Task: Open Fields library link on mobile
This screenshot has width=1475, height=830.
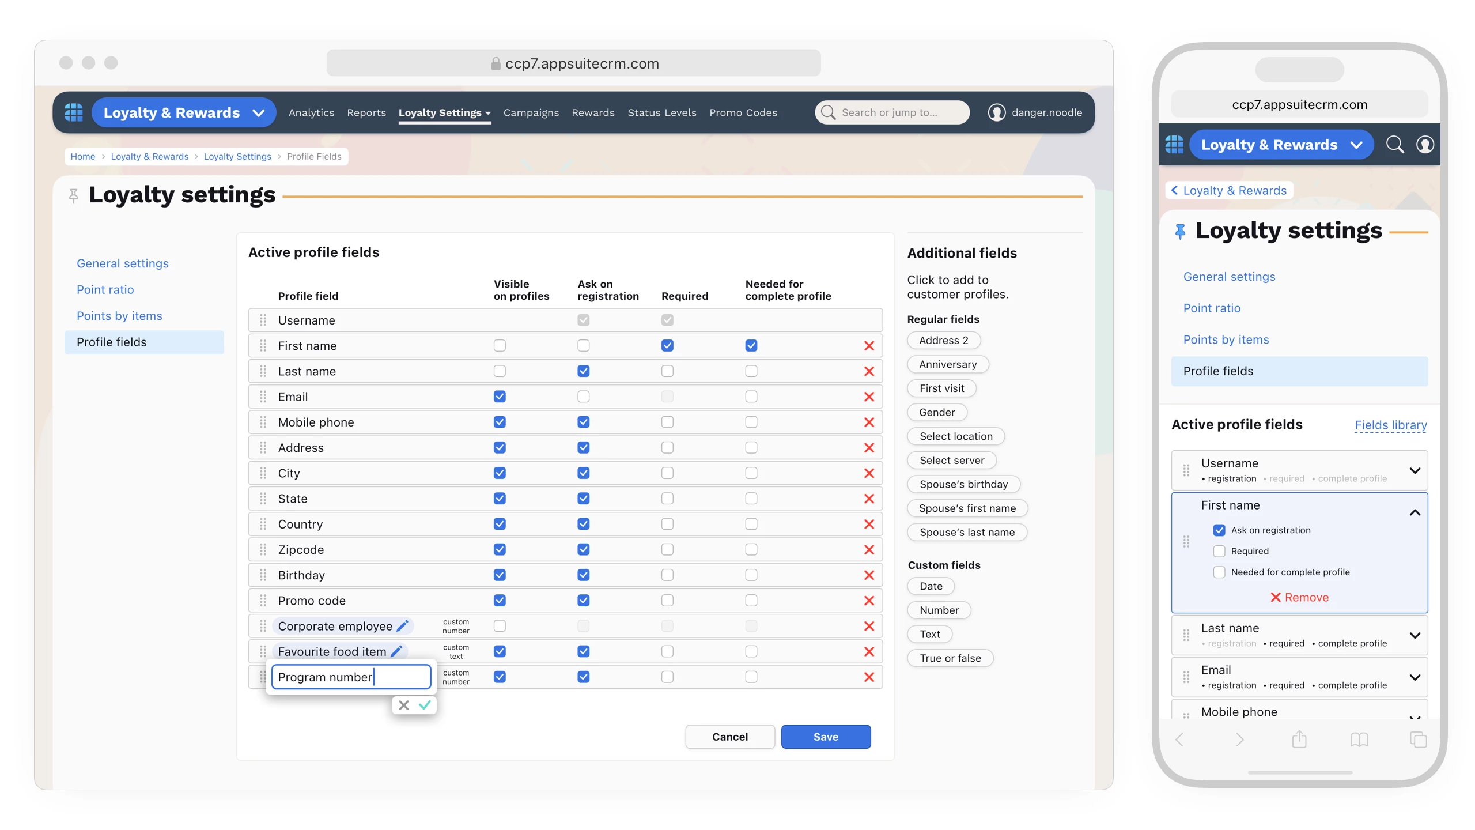Action: tap(1390, 425)
